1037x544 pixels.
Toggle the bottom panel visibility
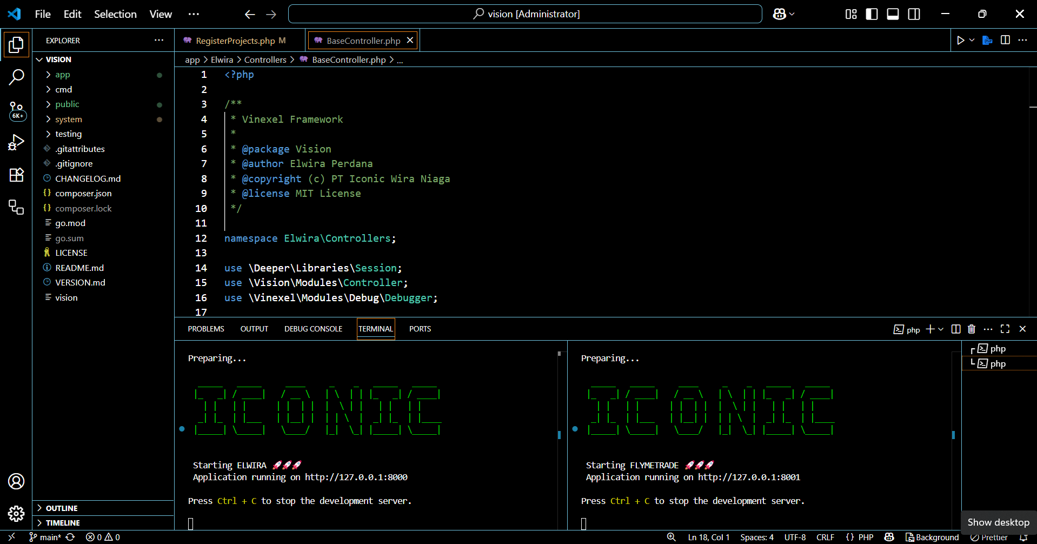point(893,14)
